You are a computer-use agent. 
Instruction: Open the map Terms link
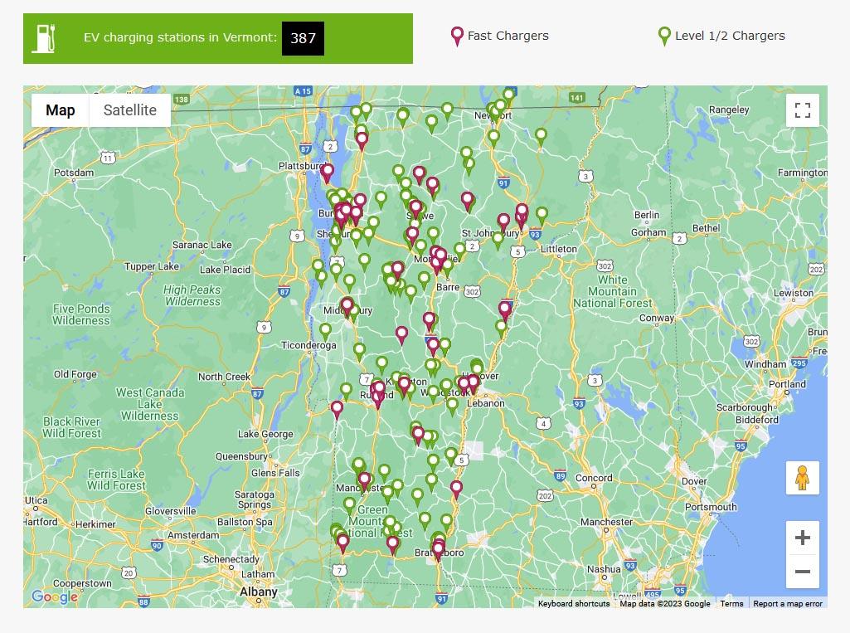(x=731, y=604)
